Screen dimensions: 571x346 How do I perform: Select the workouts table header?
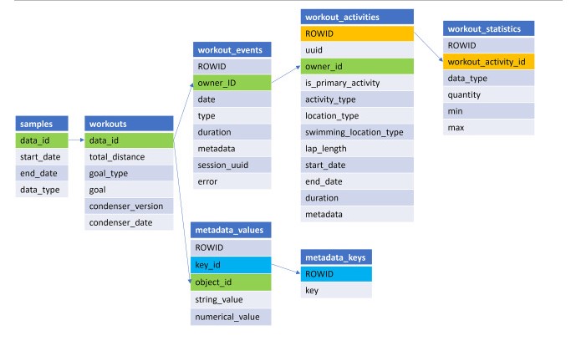[x=128, y=125]
